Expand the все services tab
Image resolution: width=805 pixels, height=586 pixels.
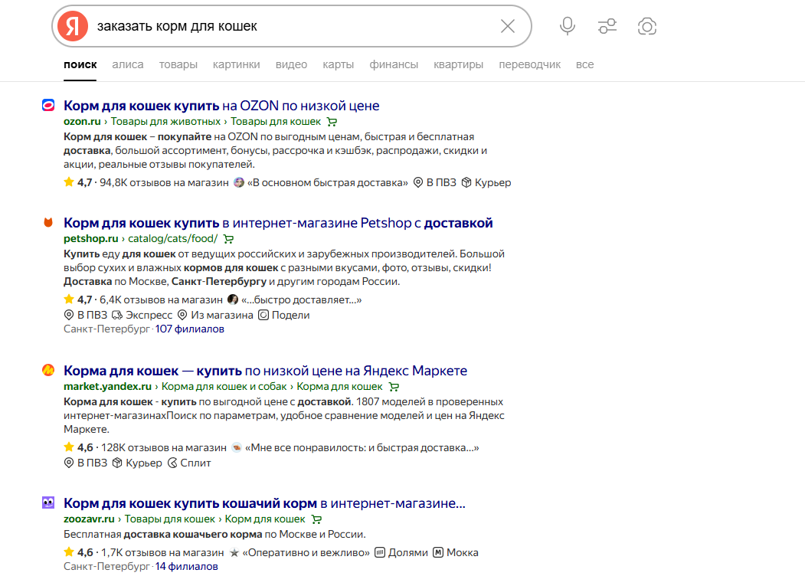tap(584, 64)
